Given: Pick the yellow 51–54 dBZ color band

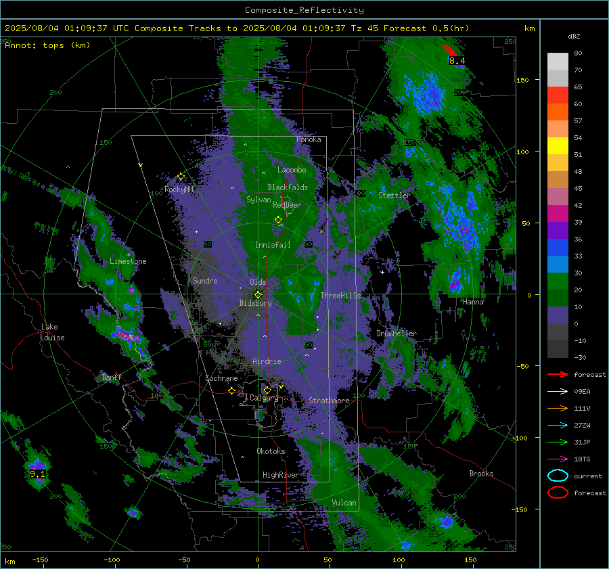Looking at the screenshot, I should coord(558,146).
